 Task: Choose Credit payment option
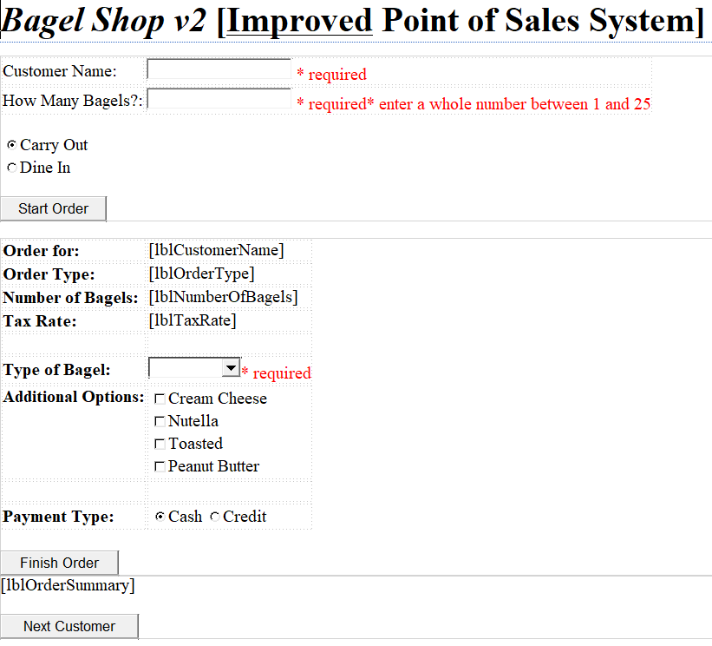(214, 517)
